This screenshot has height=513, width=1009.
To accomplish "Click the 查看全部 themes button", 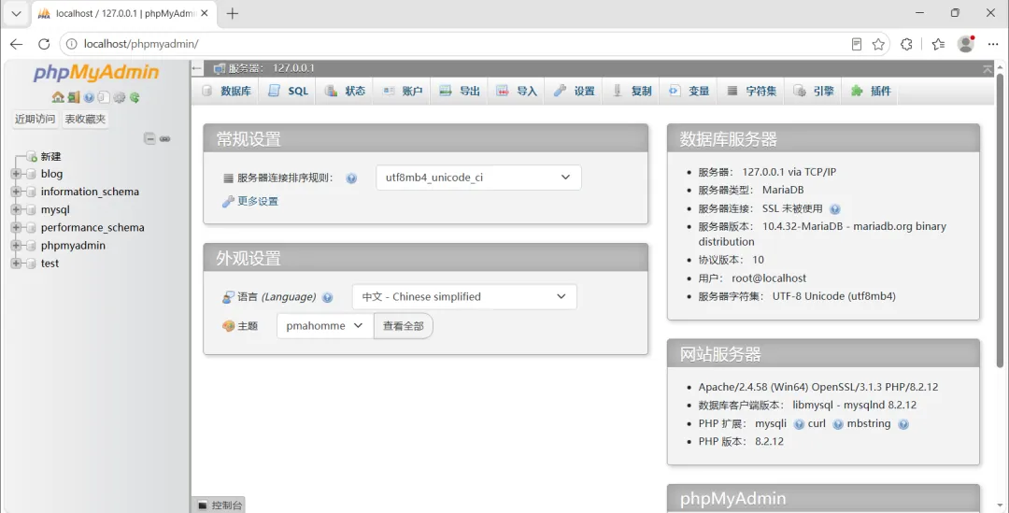I will pos(404,326).
